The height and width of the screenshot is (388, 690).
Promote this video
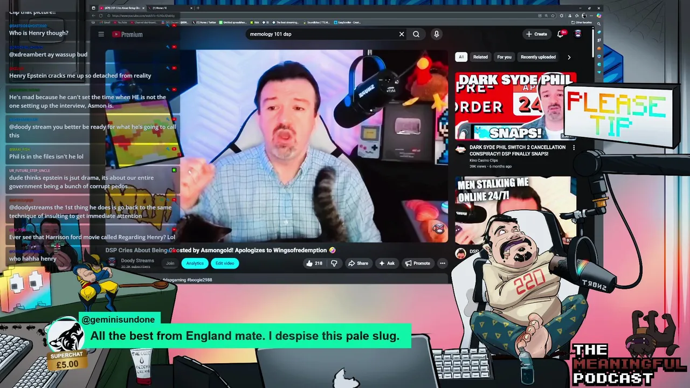418,264
